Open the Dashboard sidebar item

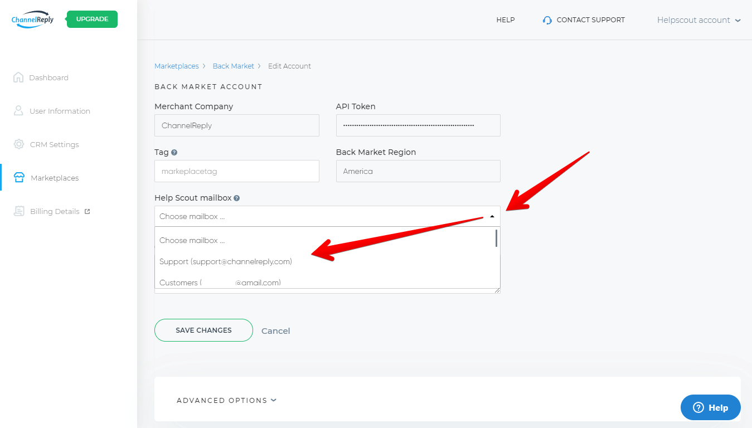pyautogui.click(x=48, y=77)
